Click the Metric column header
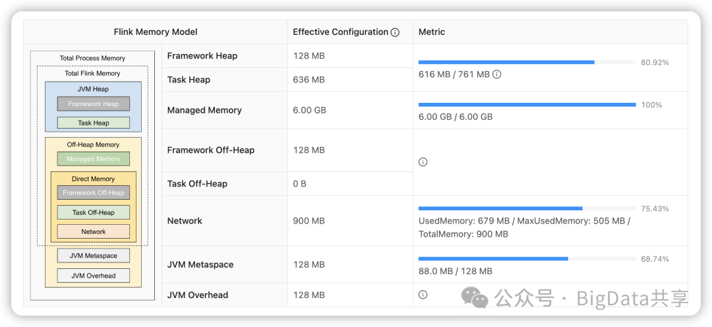This screenshot has width=712, height=327. [x=432, y=32]
